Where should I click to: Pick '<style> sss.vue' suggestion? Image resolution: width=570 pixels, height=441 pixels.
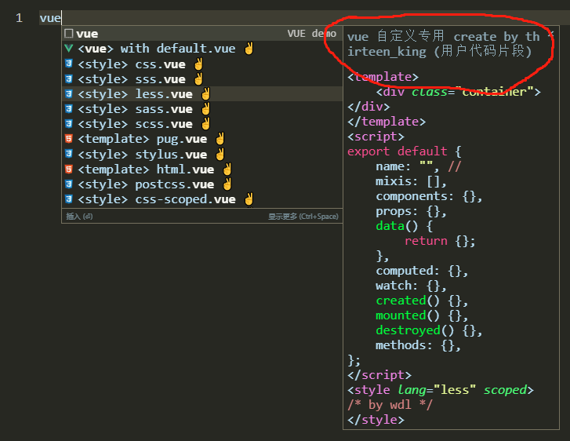coord(202,78)
